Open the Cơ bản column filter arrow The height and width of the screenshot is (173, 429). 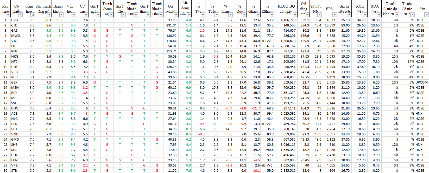(x=86, y=15)
